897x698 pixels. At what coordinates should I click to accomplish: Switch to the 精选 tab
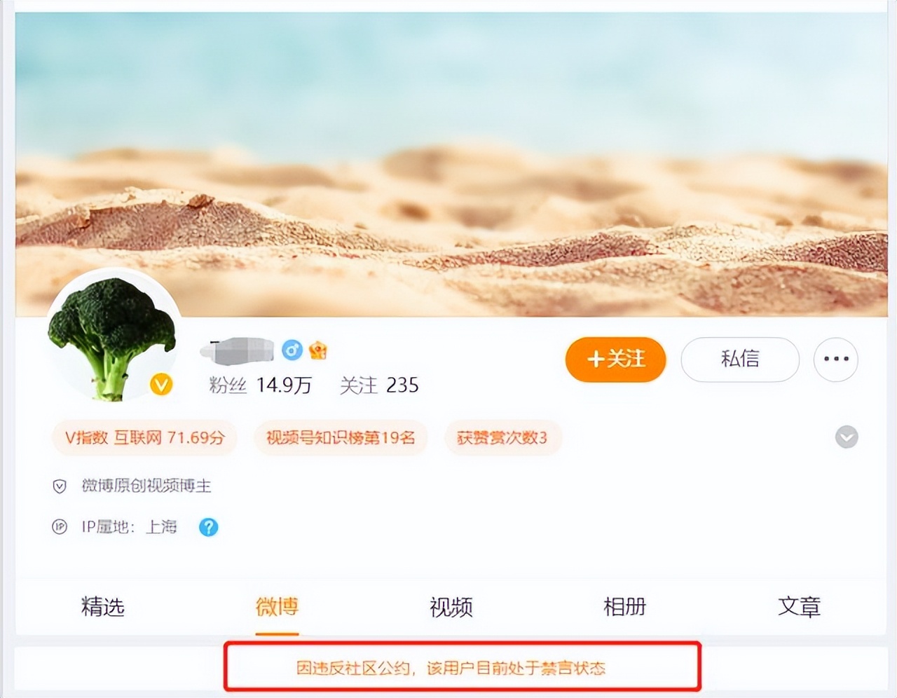click(x=103, y=606)
